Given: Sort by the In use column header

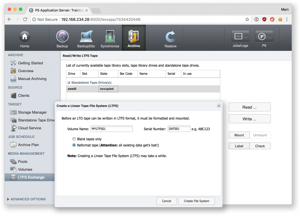Looking at the screenshot, I should click(x=200, y=74).
